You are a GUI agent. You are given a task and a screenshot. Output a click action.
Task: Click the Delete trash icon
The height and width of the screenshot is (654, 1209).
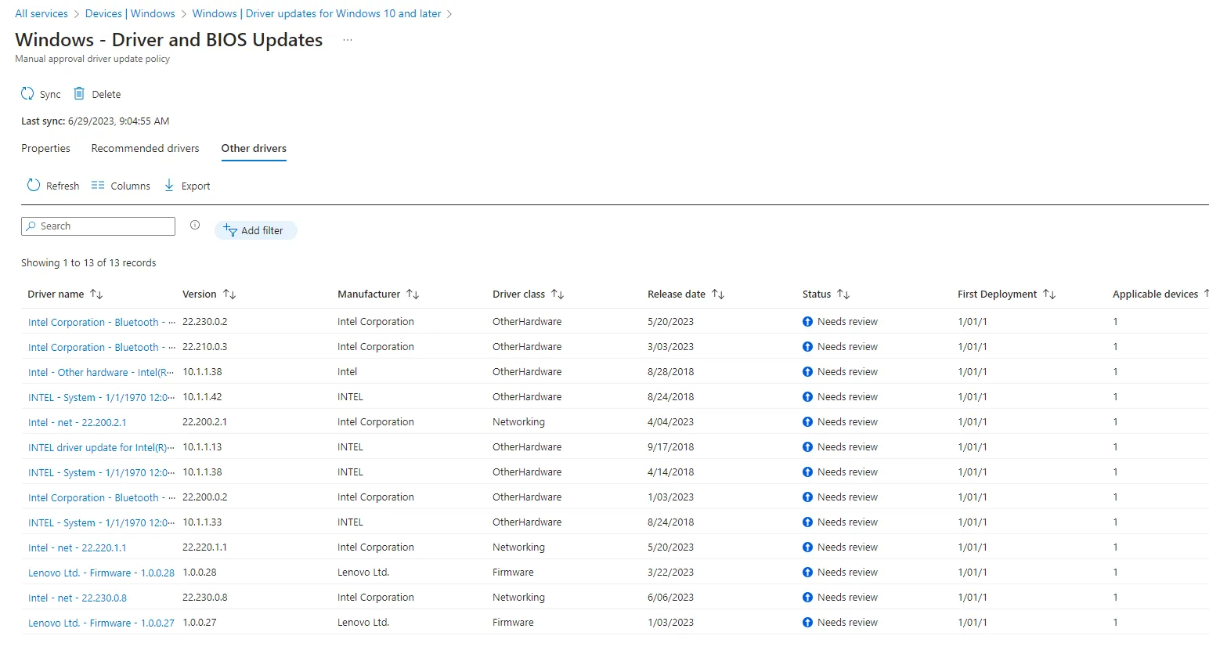click(x=79, y=94)
